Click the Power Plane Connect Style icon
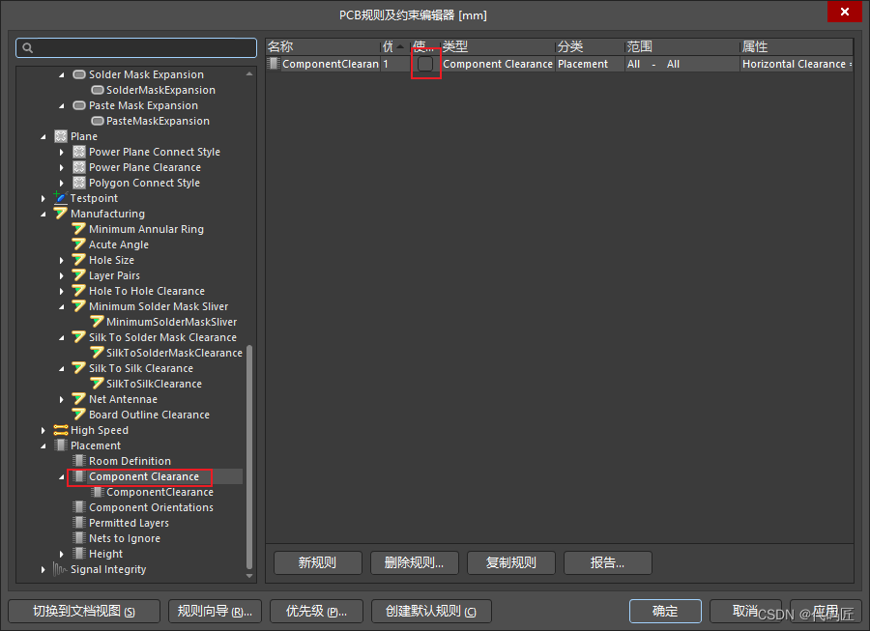 click(x=79, y=152)
